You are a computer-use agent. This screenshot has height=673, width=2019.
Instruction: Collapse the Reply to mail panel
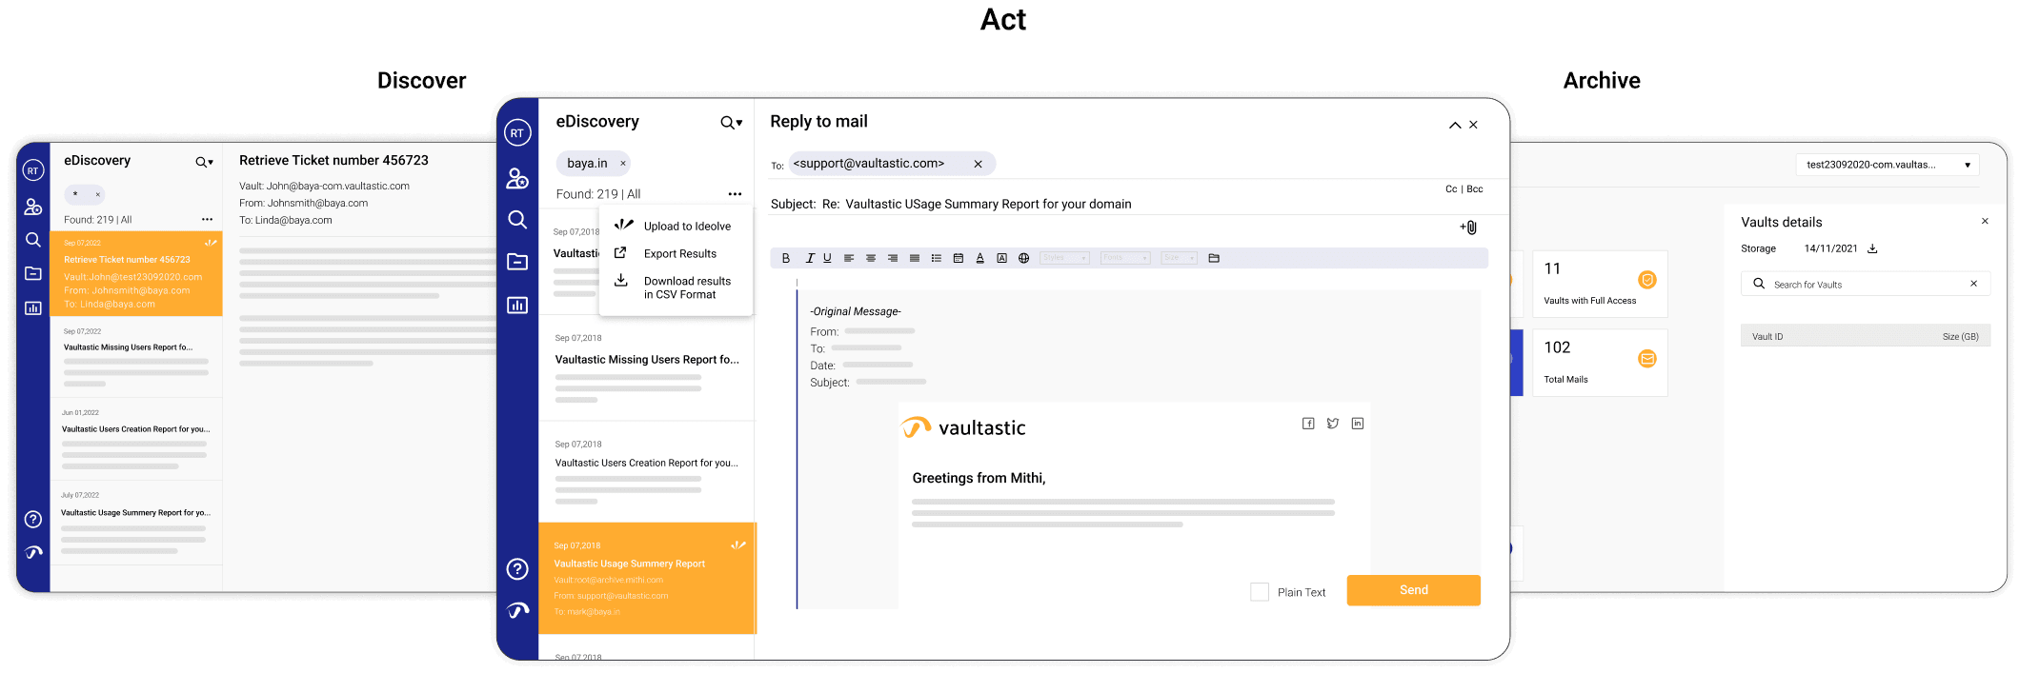point(1455,126)
